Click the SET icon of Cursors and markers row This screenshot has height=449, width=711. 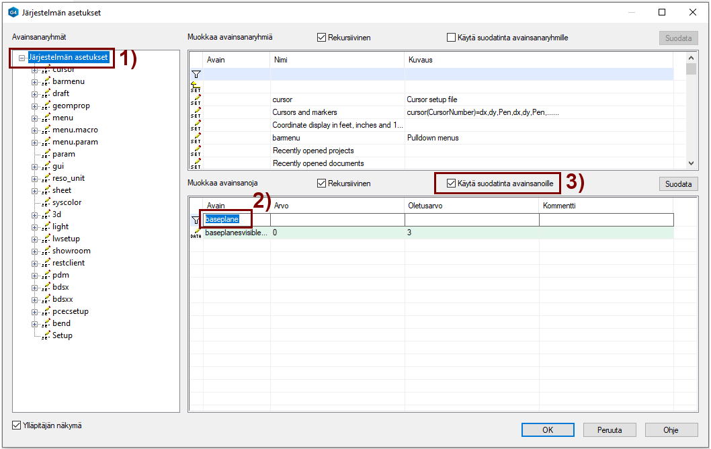click(196, 113)
